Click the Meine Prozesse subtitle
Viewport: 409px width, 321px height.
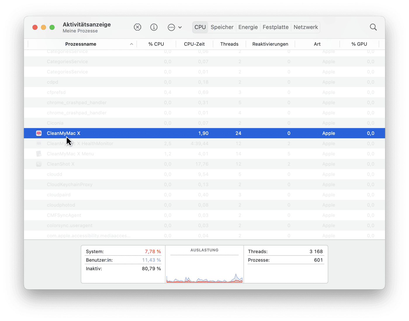pos(80,31)
